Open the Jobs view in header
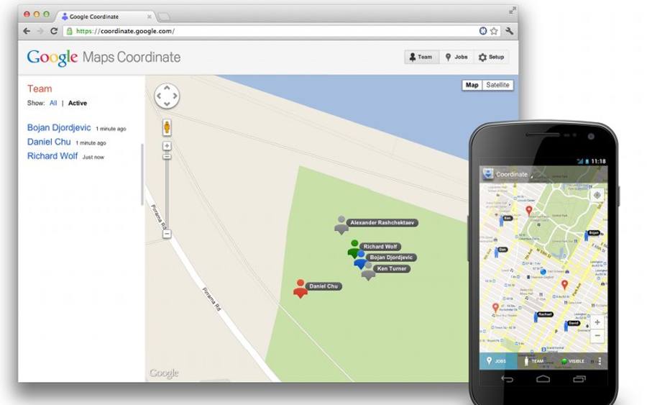 pos(456,57)
